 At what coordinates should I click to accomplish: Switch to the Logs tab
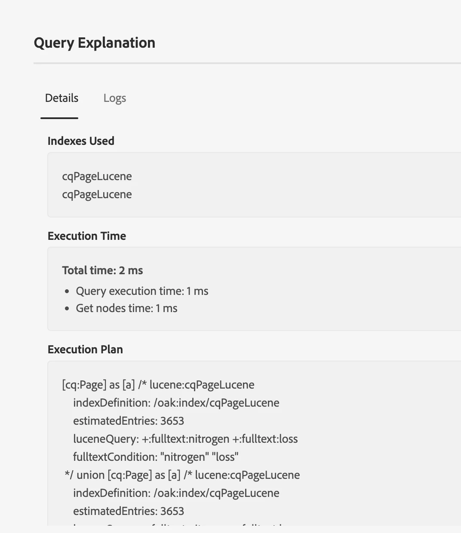[114, 98]
